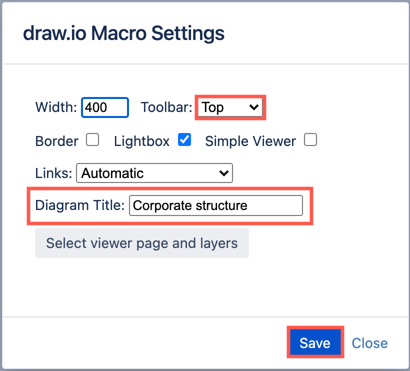The width and height of the screenshot is (410, 371).
Task: Change Links from Automatic to another option
Action: pyautogui.click(x=154, y=173)
